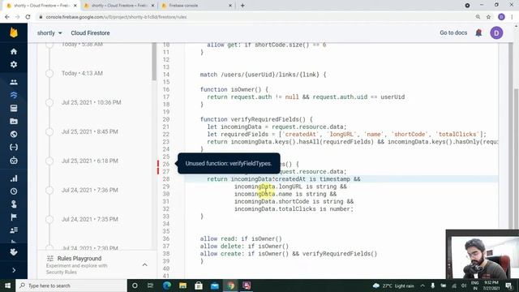Click the 'function isOwner()' code line

click(234, 89)
